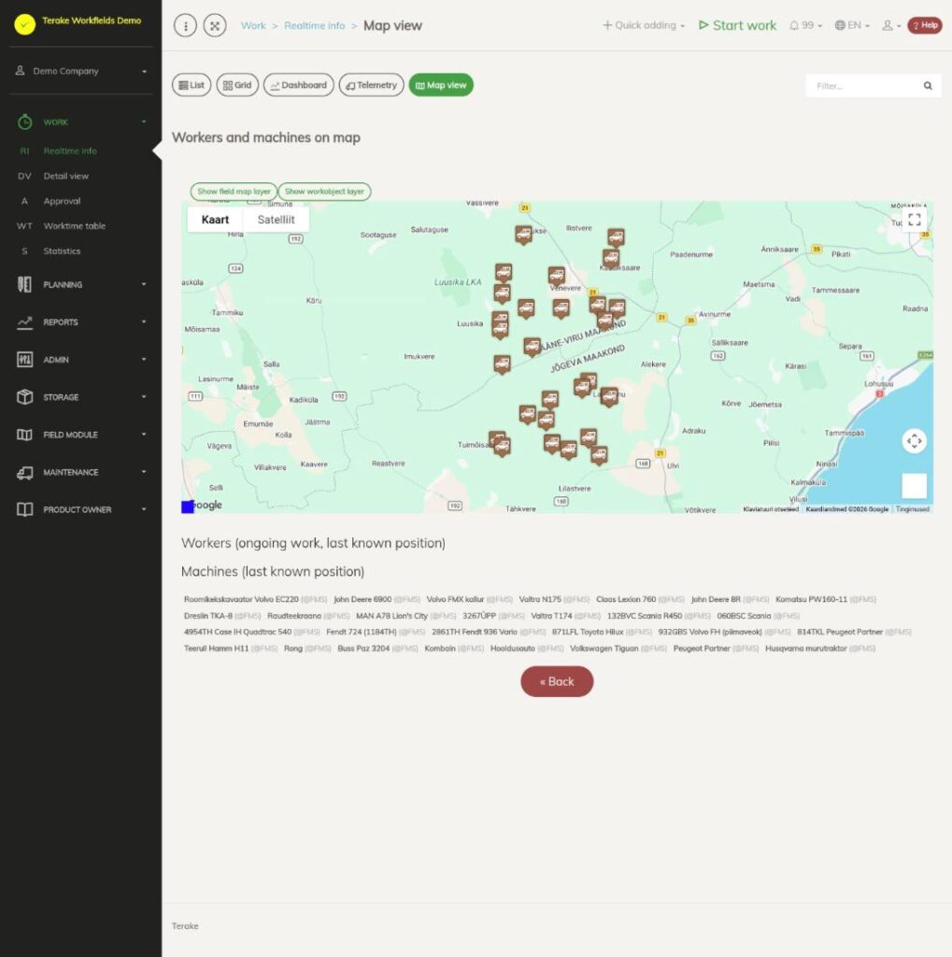Screen dimensions: 952x957
Task: Open the three-dot options menu button
Action: tap(186, 25)
